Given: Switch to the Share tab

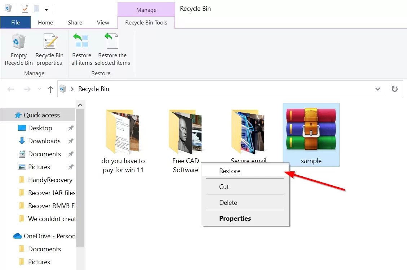Looking at the screenshot, I should 75,23.
